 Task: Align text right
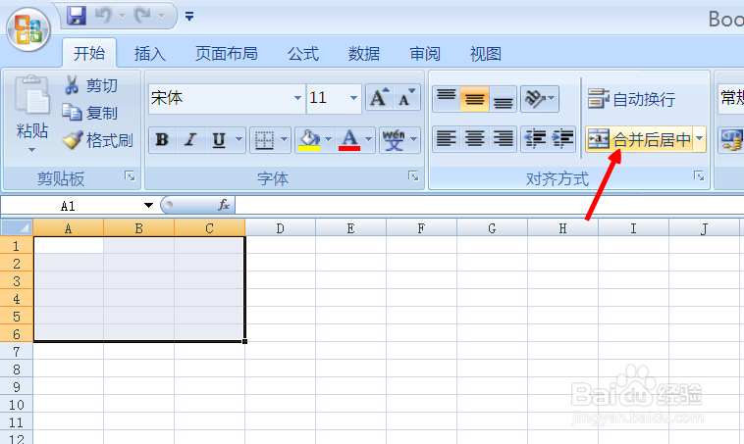[x=503, y=138]
